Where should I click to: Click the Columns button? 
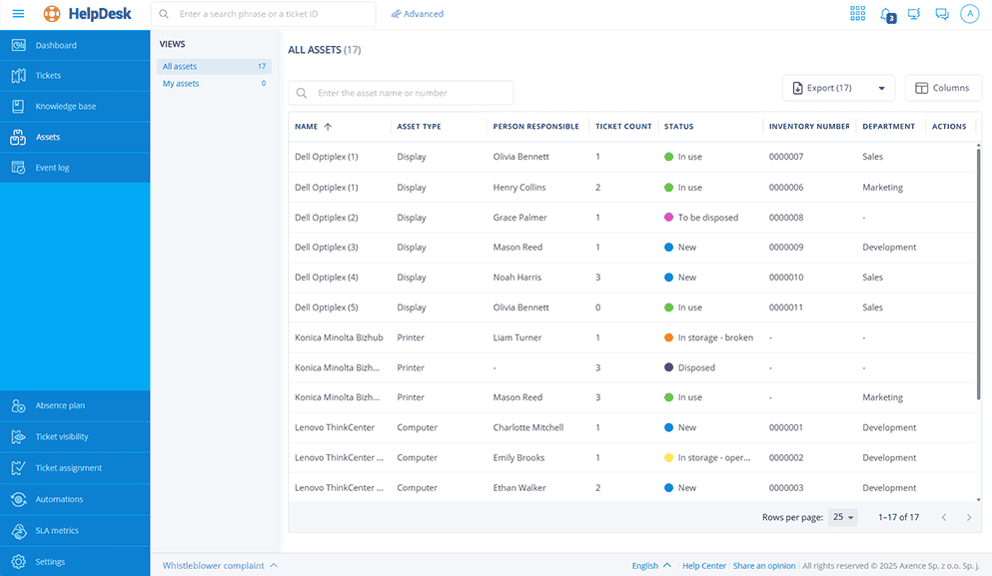click(x=943, y=88)
